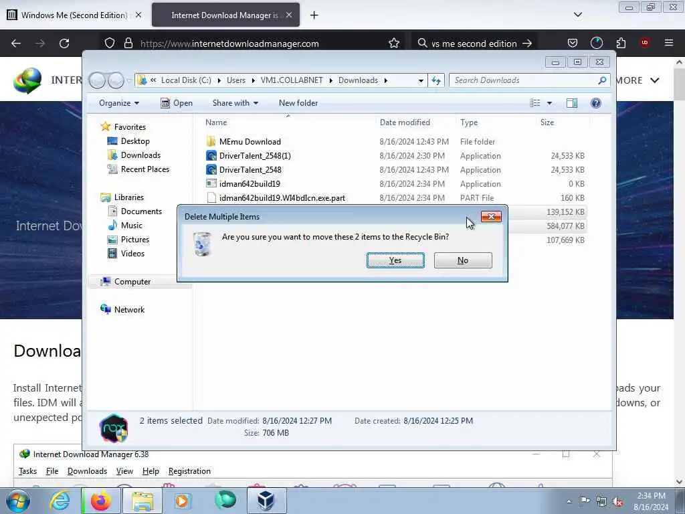Select the MEmu Download folder
The image size is (685, 514).
[250, 142]
